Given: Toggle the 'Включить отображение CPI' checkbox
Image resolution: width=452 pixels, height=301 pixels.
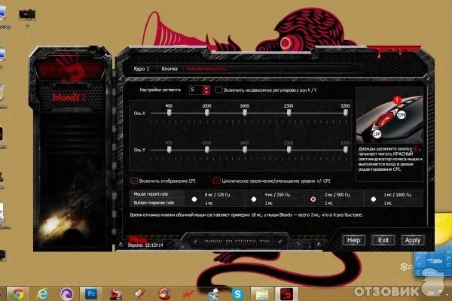Looking at the screenshot, I should pos(134,181).
